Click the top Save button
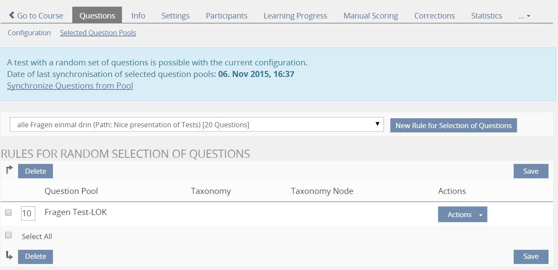The width and height of the screenshot is (558, 270). 530,171
